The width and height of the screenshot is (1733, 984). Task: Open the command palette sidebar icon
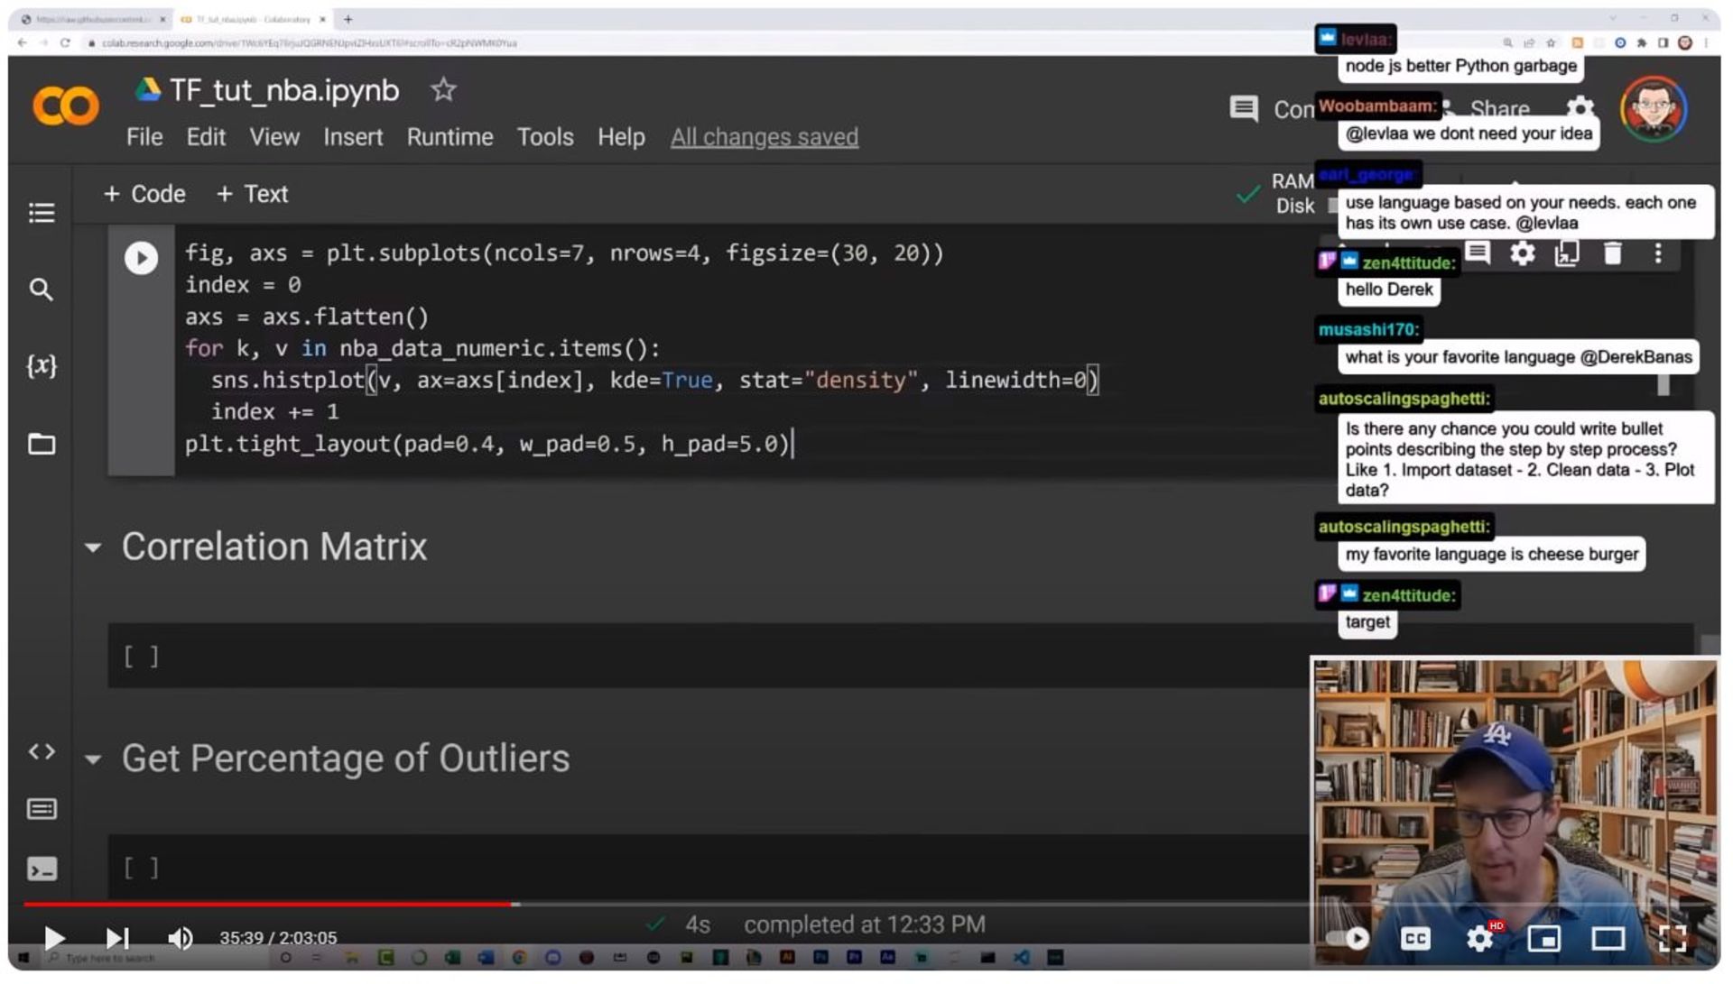click(42, 809)
